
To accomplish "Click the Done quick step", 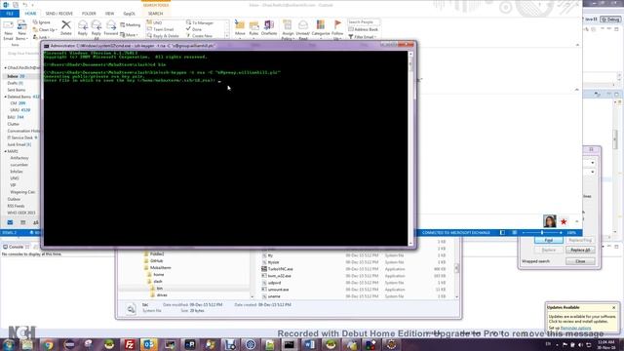I will [194, 29].
